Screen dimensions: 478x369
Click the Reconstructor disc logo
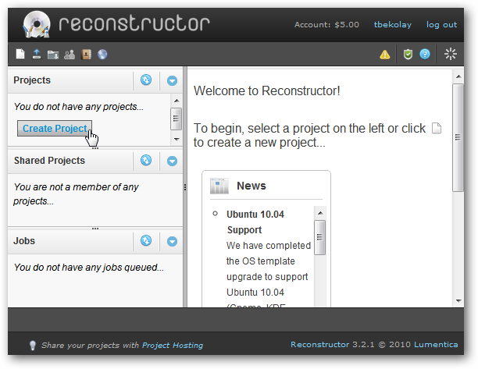pyautogui.click(x=37, y=24)
